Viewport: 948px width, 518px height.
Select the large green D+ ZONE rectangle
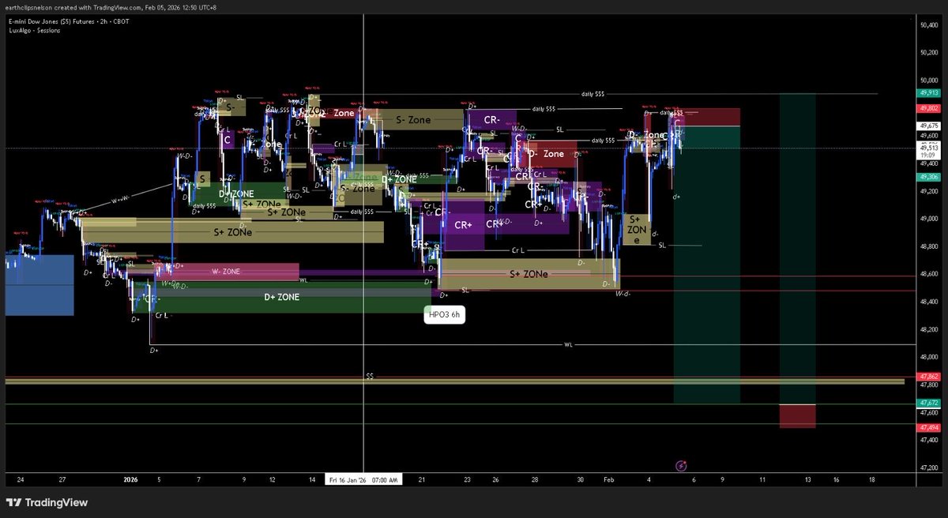point(281,297)
